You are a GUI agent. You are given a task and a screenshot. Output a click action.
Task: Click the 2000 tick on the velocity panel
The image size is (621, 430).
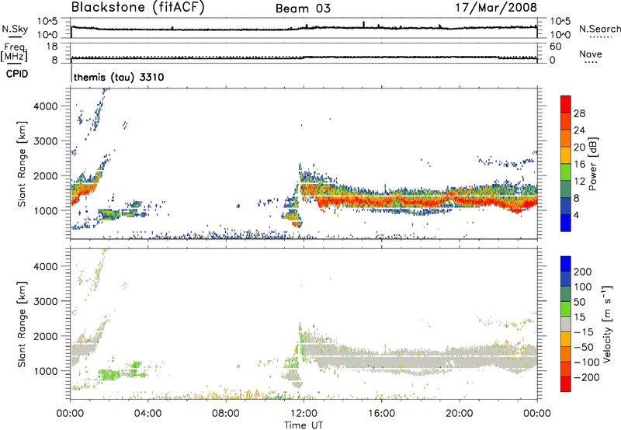(x=46, y=336)
